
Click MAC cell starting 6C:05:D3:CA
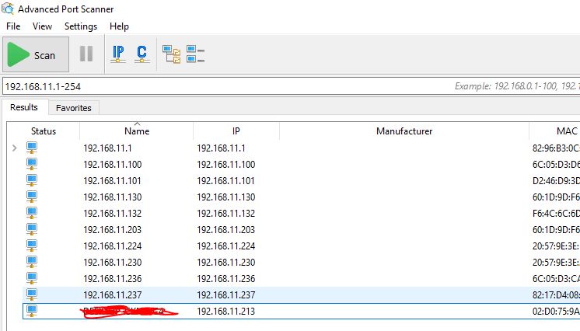556,278
